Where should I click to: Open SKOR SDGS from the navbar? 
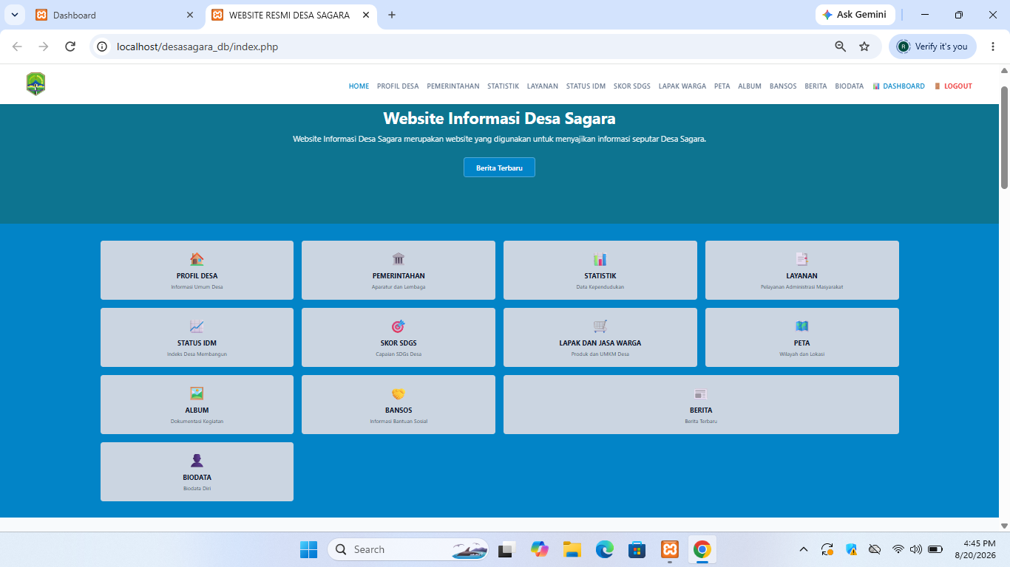tap(632, 86)
